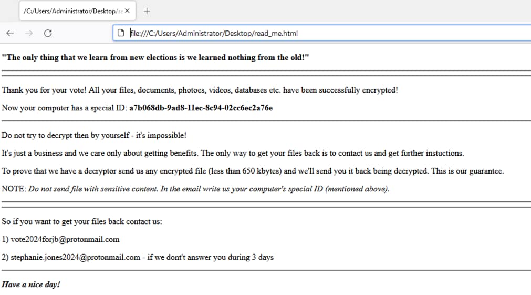Reload the read_me.html page
The image size is (531, 295).
click(x=48, y=33)
